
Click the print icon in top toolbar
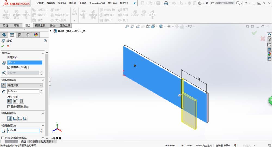pyautogui.click(x=166, y=3)
